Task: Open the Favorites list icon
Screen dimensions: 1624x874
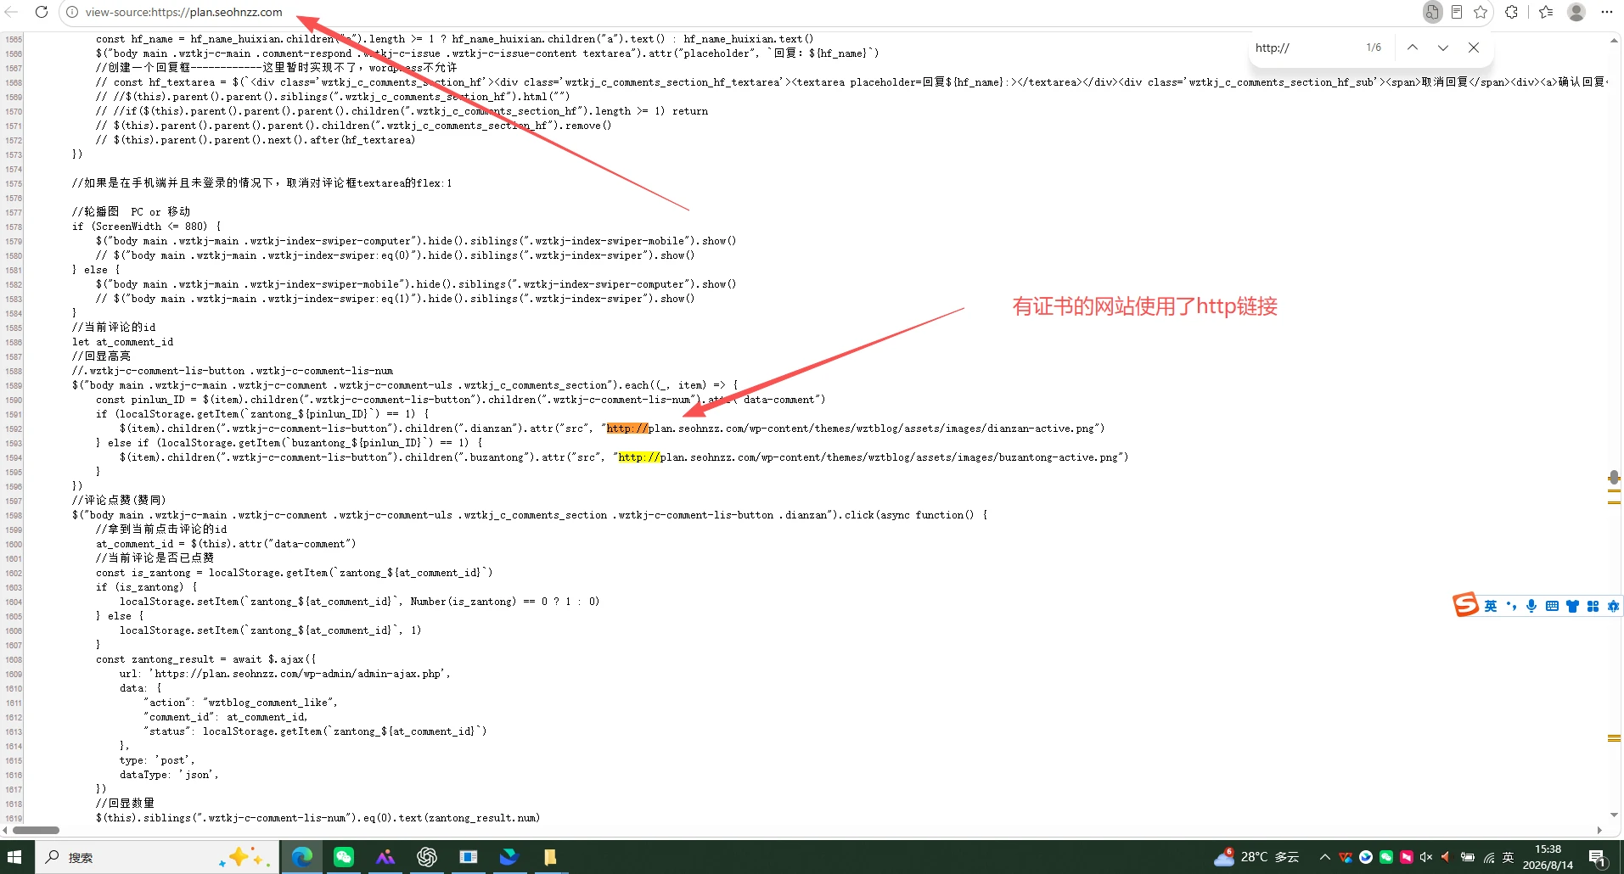Action: click(x=1546, y=12)
